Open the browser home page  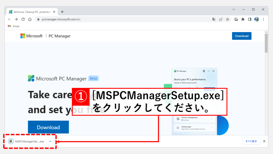[30, 19]
